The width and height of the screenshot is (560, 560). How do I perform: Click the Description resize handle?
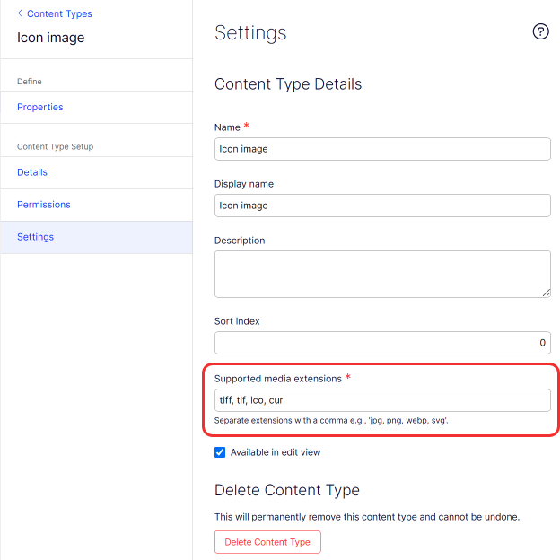(x=546, y=293)
